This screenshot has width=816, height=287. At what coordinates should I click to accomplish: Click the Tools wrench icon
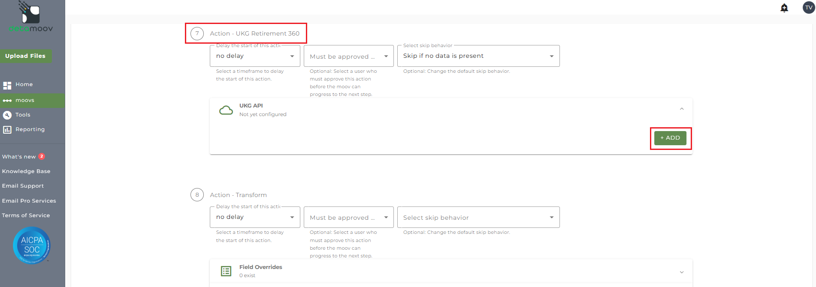coord(7,115)
